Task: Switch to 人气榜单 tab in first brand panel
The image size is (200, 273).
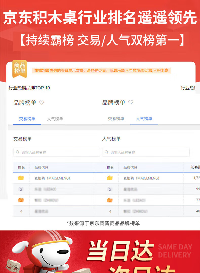Action: click(55, 119)
